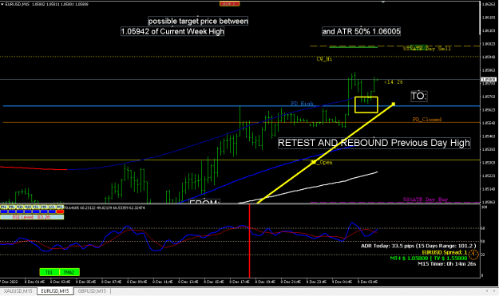Click the current price tag on price axis
The width and height of the screenshot is (499, 296).
pos(489,79)
